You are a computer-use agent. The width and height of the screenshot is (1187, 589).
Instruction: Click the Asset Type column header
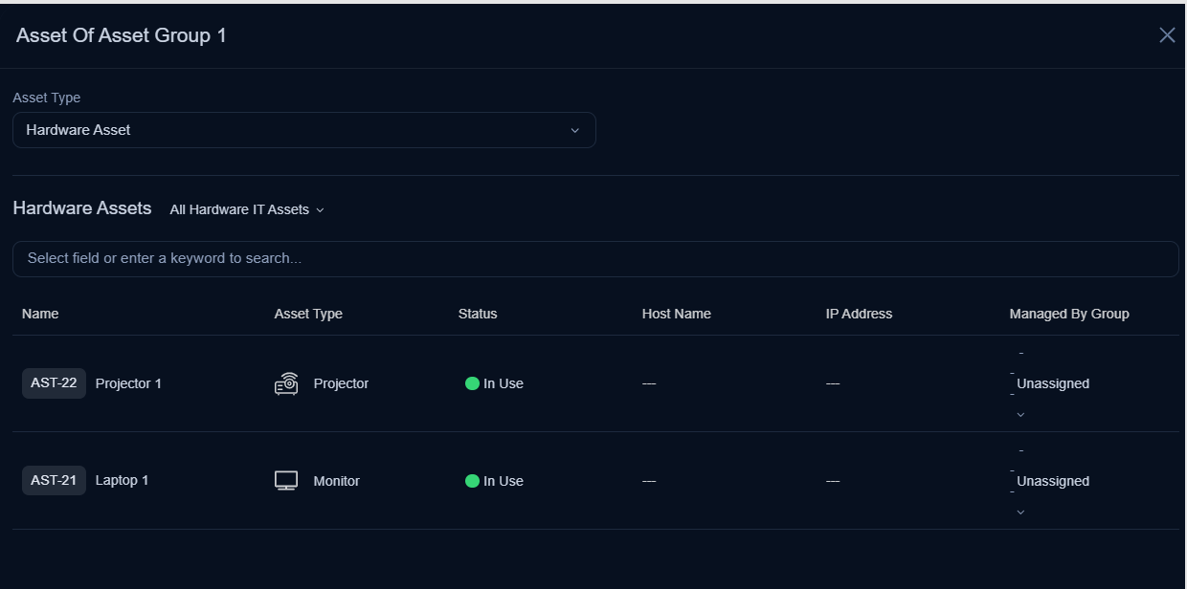pyautogui.click(x=308, y=314)
